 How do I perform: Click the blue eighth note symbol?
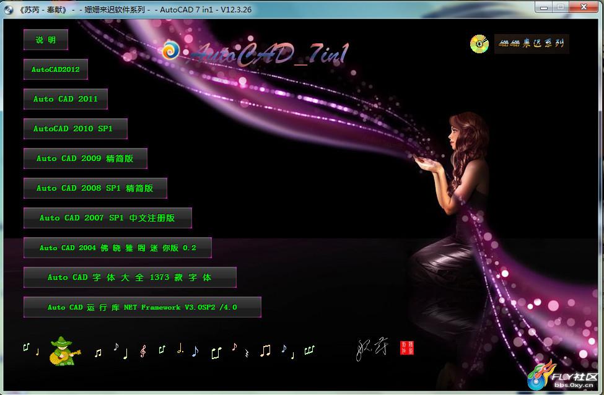coord(195,351)
